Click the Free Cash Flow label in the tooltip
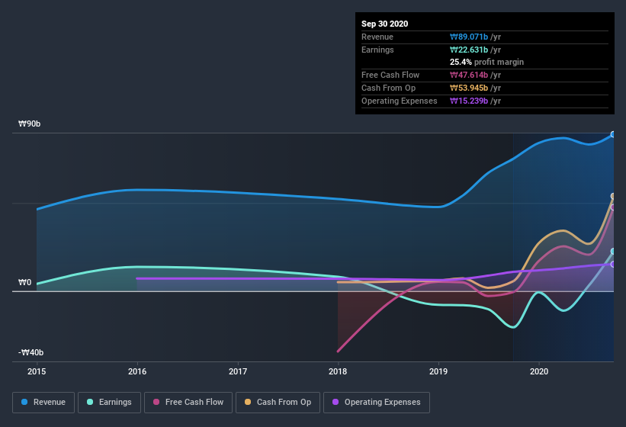The image size is (626, 427). 390,75
